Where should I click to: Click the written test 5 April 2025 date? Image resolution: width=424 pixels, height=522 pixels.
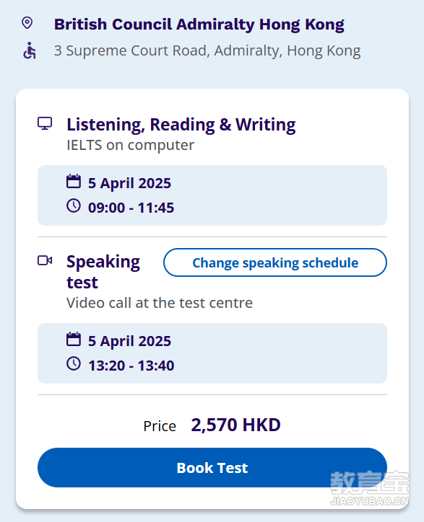click(x=129, y=183)
